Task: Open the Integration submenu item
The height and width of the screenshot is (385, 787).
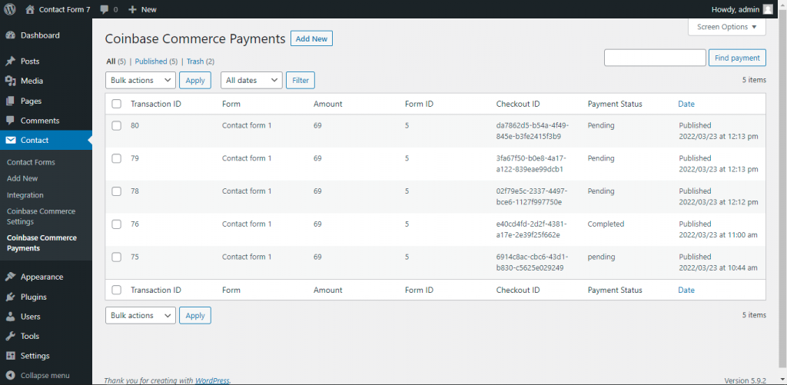Action: (25, 195)
